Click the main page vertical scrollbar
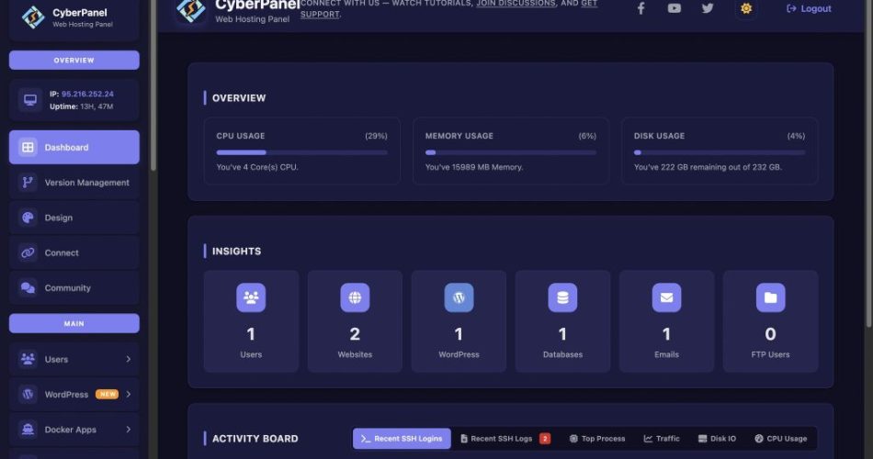The height and width of the screenshot is (459, 873). point(869,164)
